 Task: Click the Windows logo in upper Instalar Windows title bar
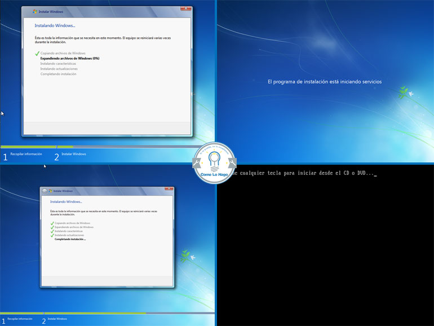[x=35, y=12]
